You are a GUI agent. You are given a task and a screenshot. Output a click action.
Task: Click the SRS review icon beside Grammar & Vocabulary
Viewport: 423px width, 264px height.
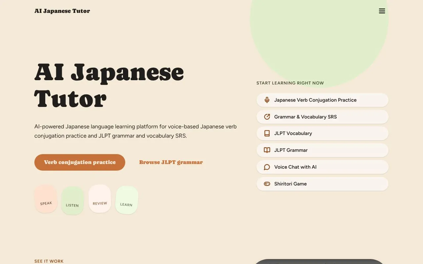point(267,117)
